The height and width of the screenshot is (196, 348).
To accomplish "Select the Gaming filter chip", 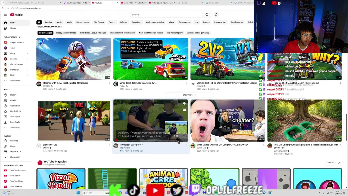I will 48,22.
